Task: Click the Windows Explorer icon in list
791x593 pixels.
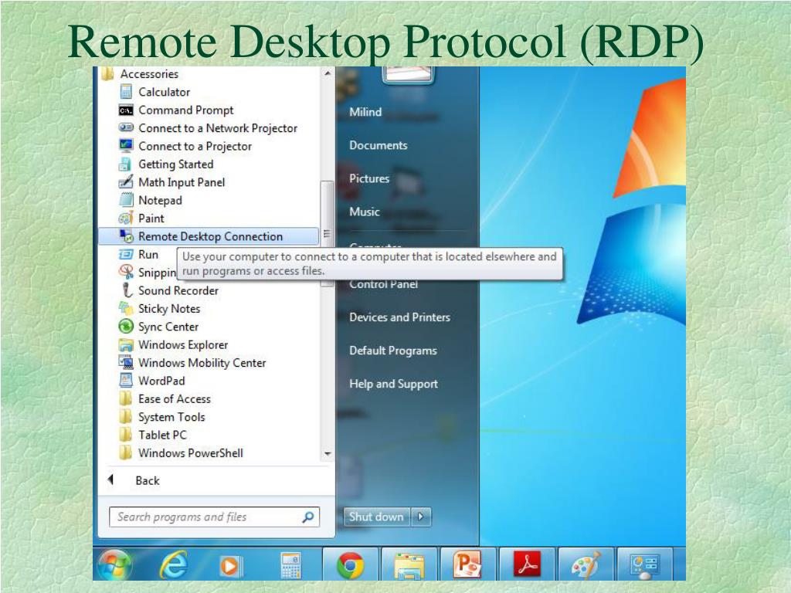Action: click(126, 345)
